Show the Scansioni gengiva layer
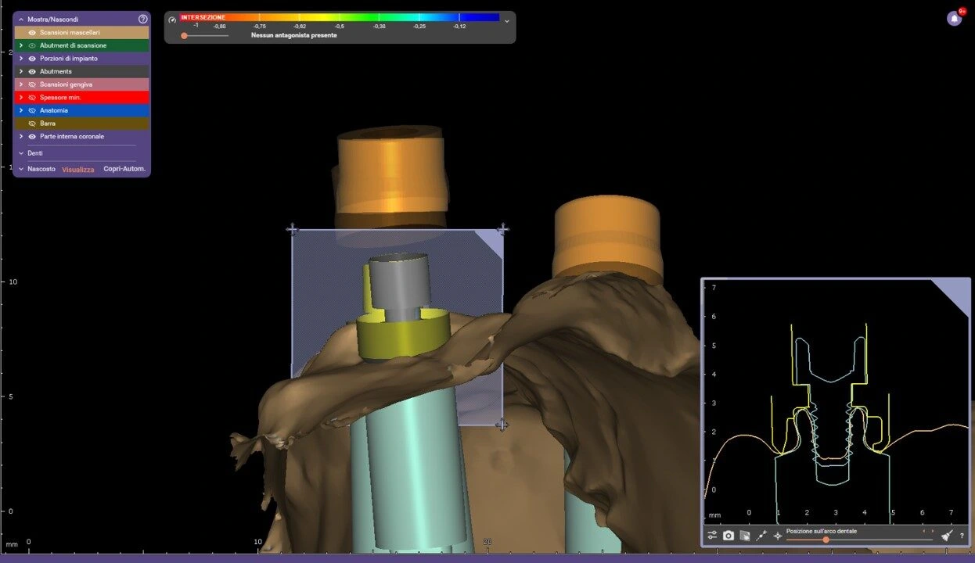Image resolution: width=975 pixels, height=563 pixels. pos(32,84)
